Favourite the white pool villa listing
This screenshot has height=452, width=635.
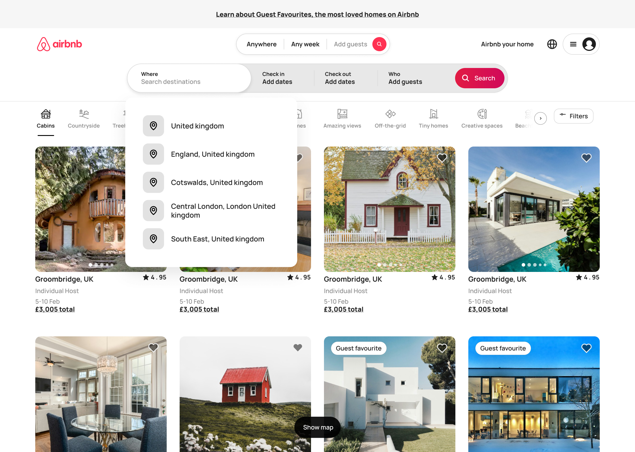(x=586, y=158)
